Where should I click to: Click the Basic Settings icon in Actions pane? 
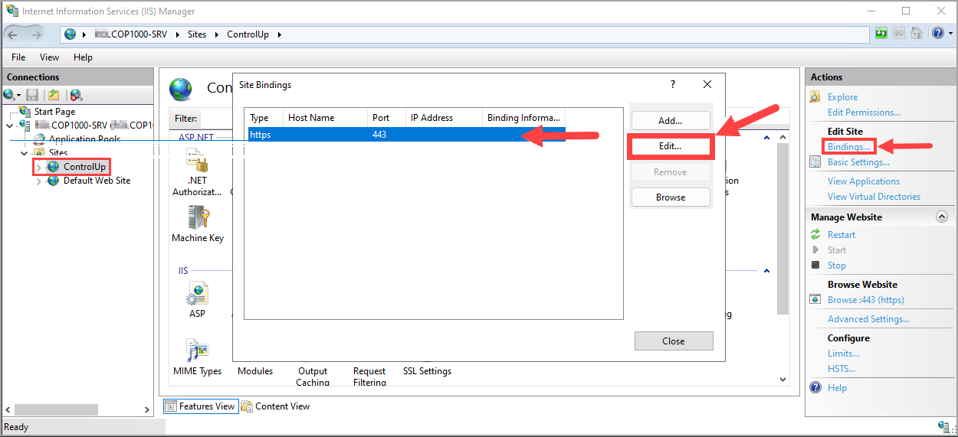[x=816, y=161]
